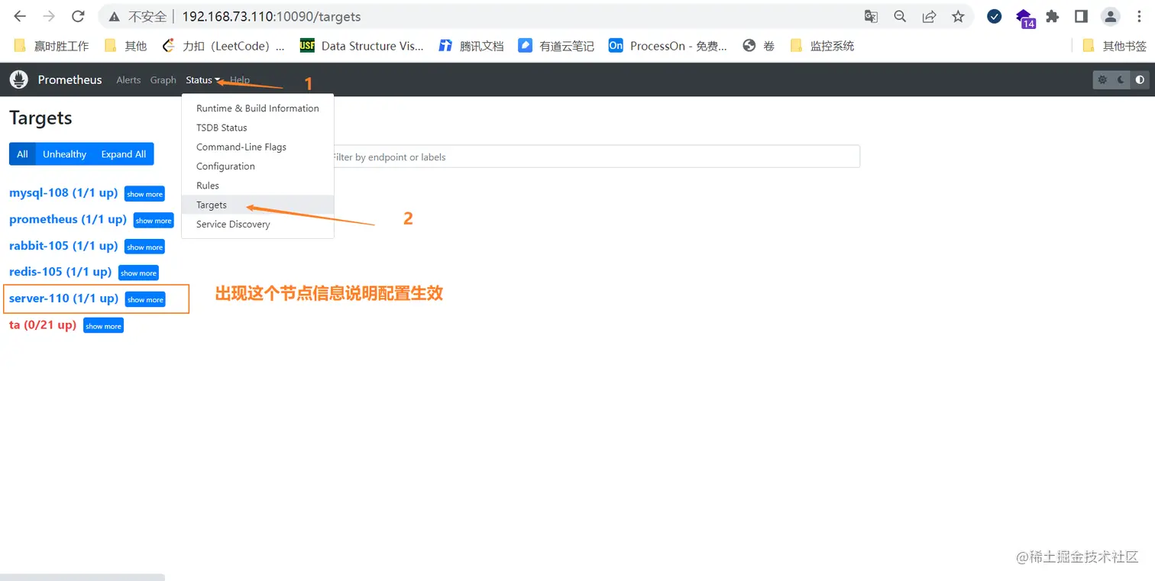Image resolution: width=1155 pixels, height=581 pixels.
Task: Click the zoom magnifier icon in the toolbar
Action: pos(900,16)
